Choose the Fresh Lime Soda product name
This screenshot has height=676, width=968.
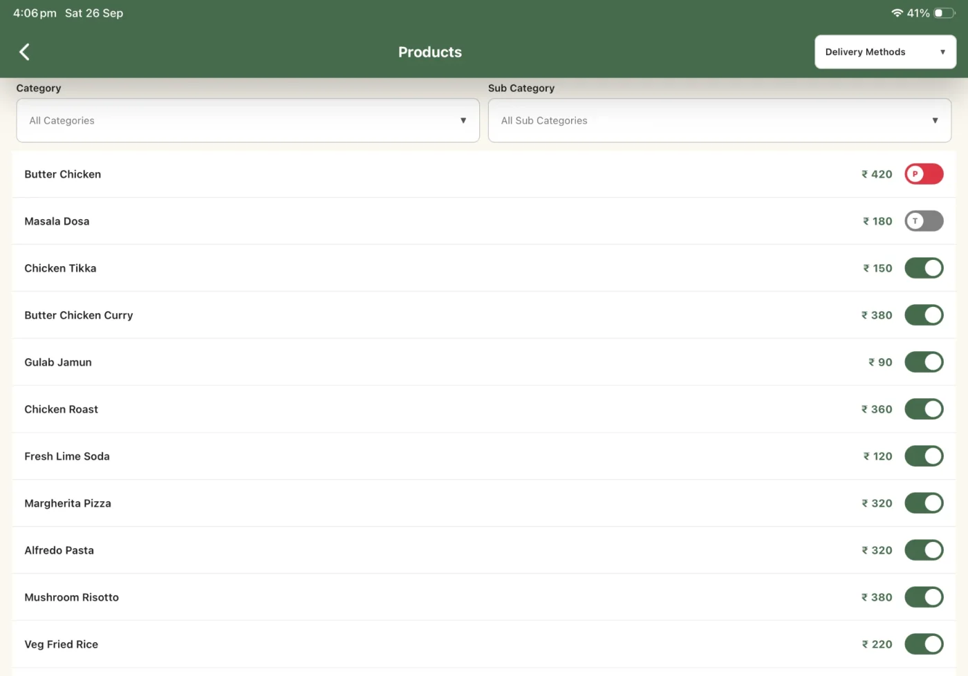pos(67,456)
